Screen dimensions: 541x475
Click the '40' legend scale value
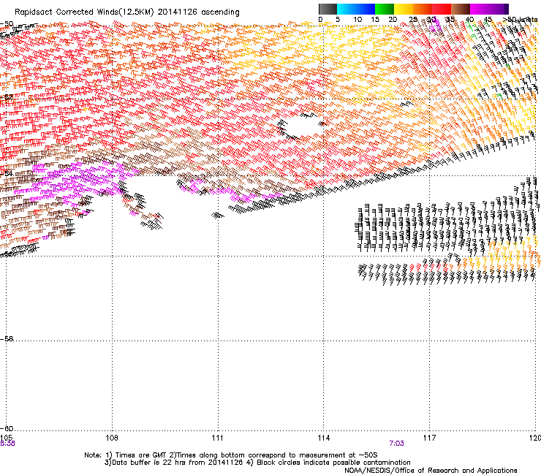point(469,20)
